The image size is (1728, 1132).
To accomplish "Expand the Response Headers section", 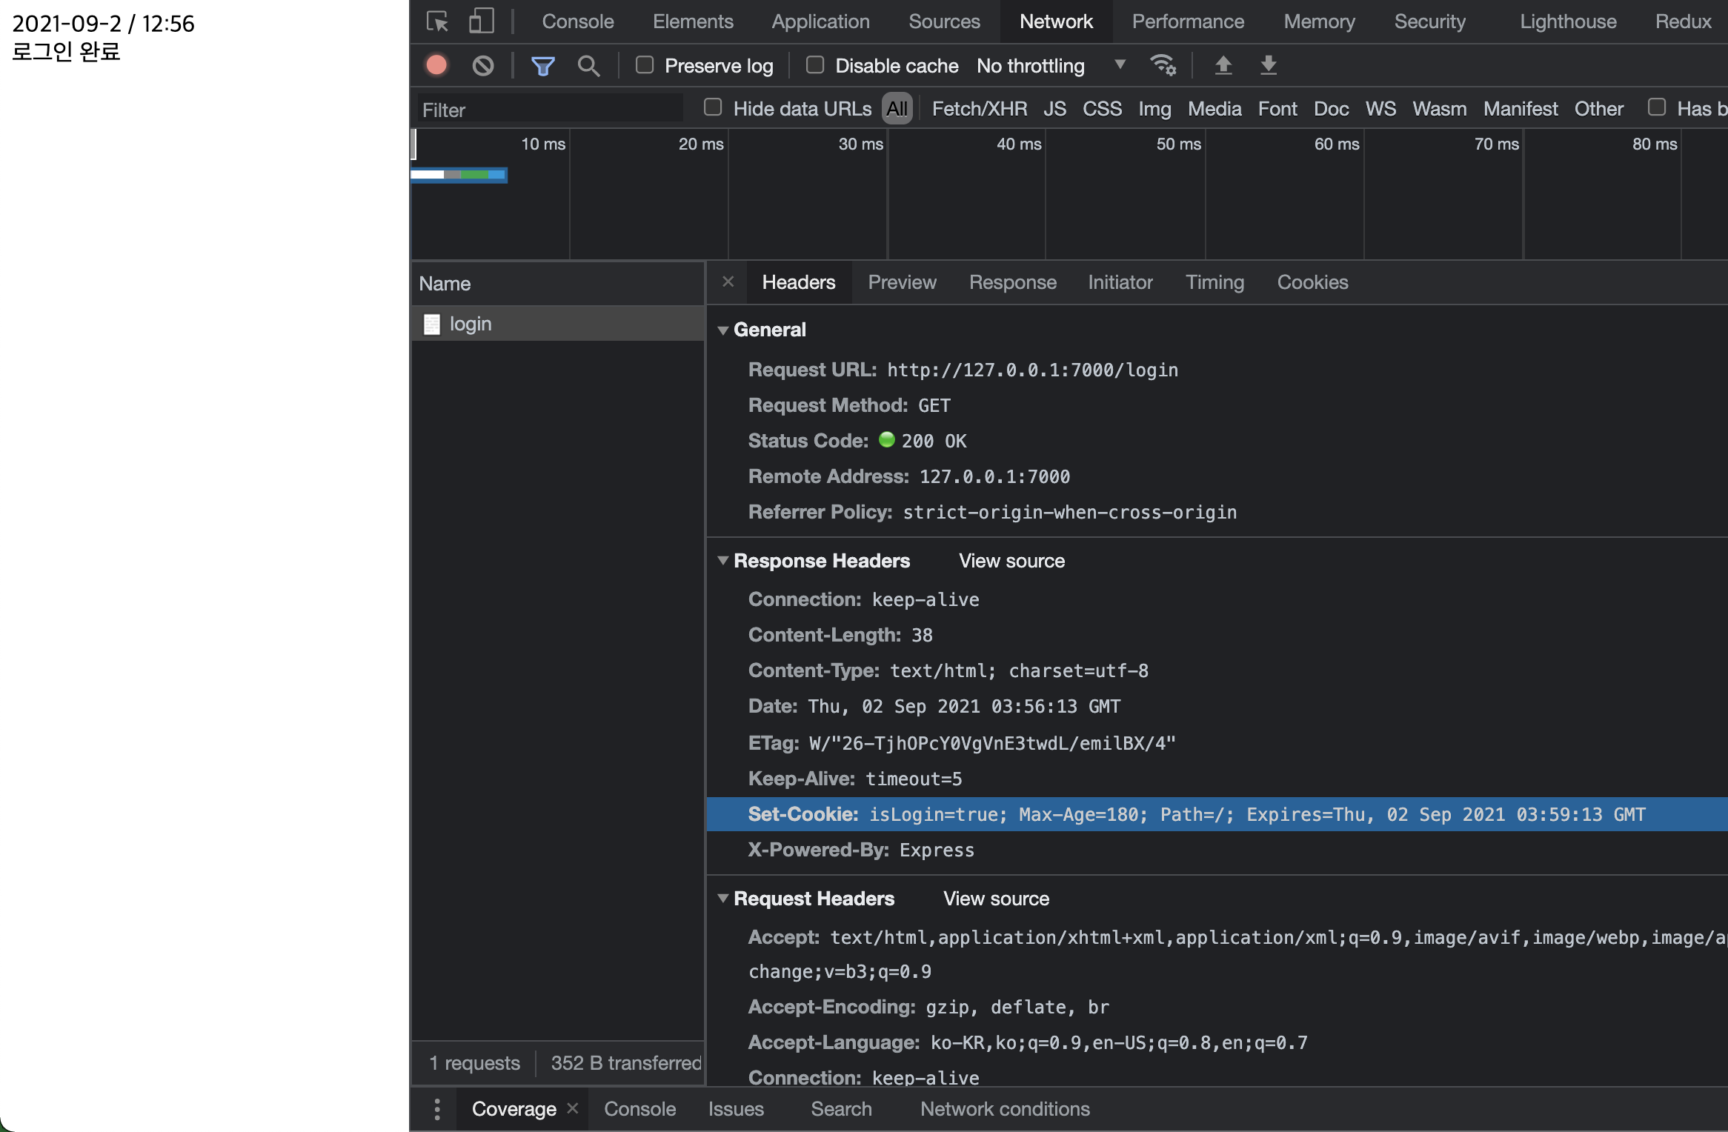I will 725,559.
